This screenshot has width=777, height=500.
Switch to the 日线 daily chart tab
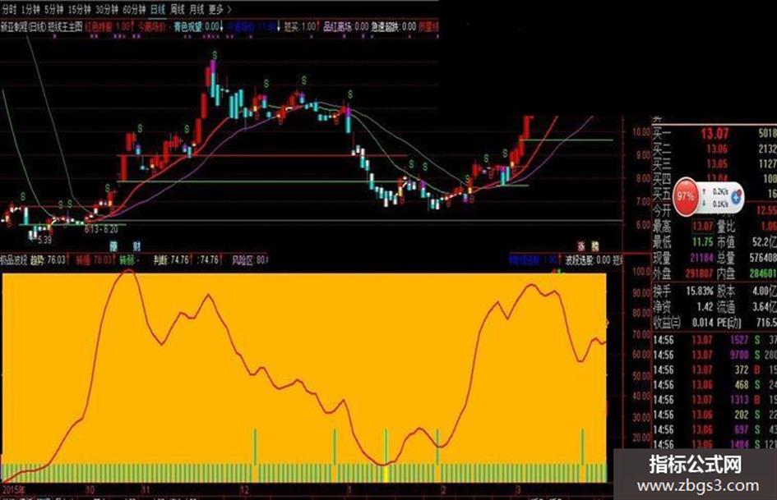tap(158, 9)
